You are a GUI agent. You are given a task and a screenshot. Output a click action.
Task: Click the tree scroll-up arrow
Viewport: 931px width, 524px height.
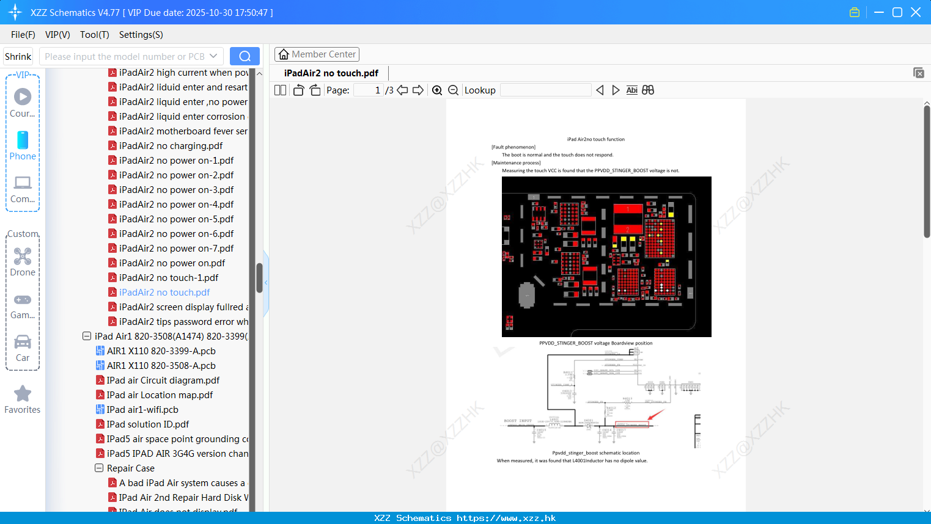click(259, 73)
